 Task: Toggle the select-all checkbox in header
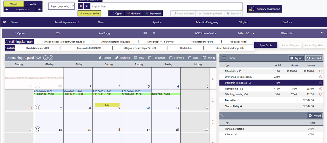pos(4,22)
